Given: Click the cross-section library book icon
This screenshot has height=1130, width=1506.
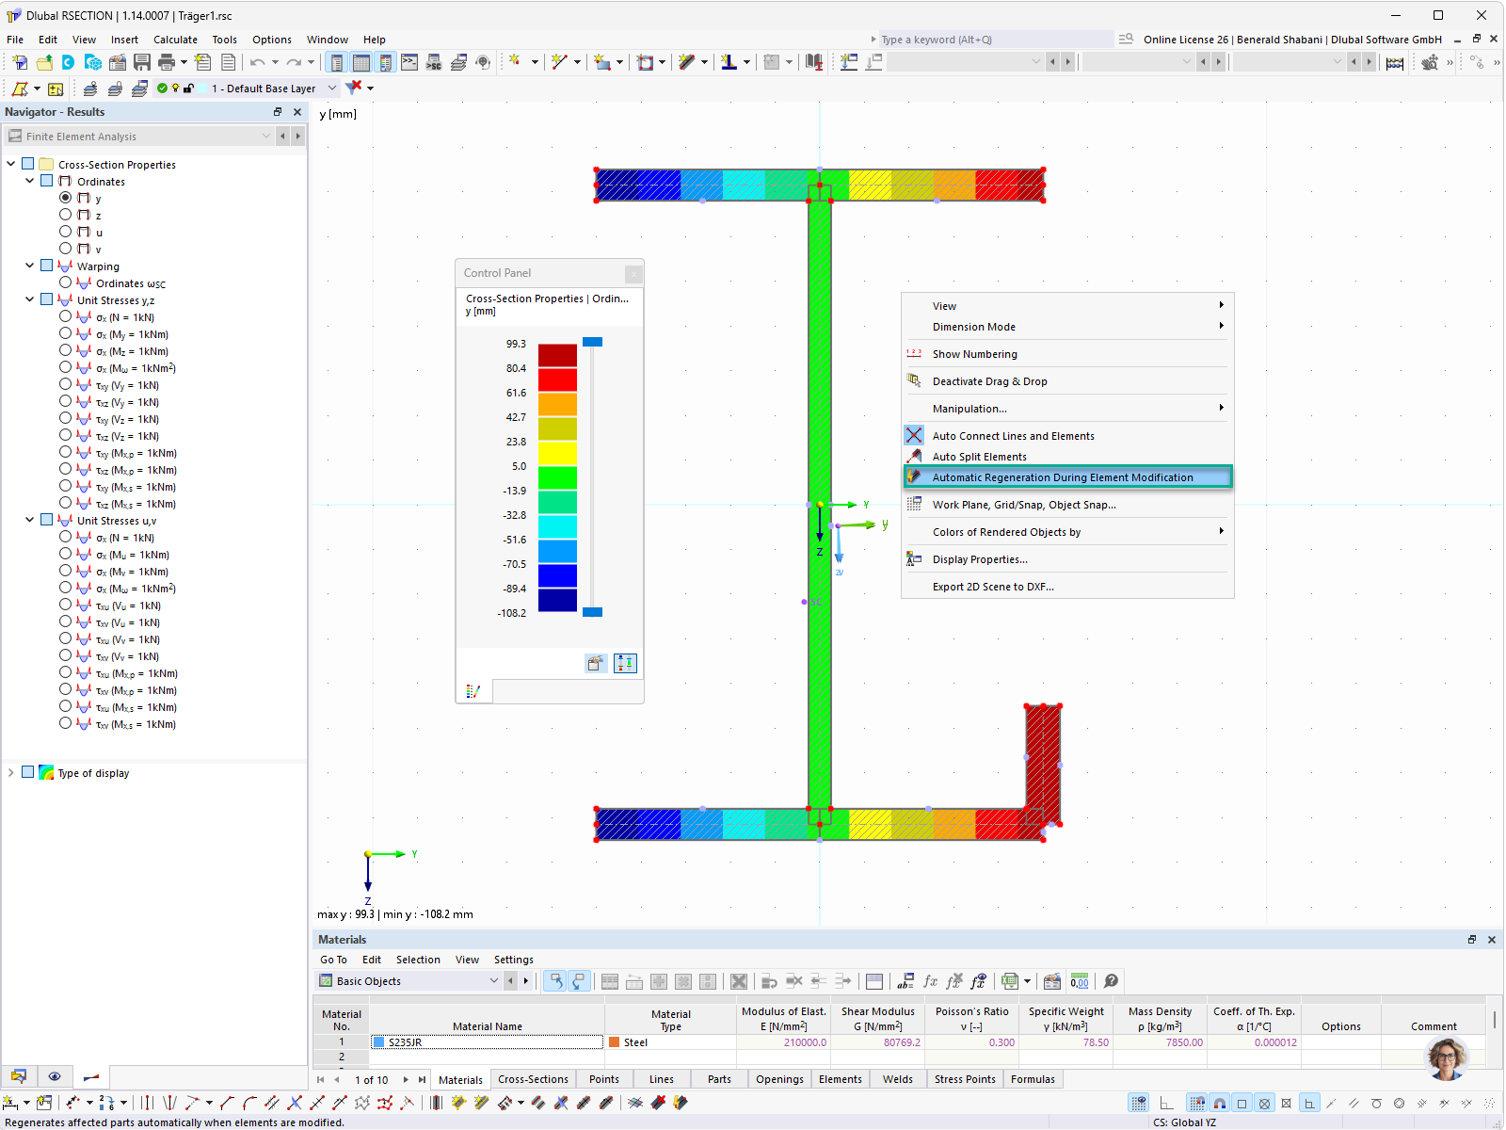Looking at the screenshot, I should [814, 62].
